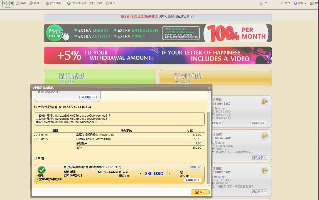The height and width of the screenshot is (200, 319).
Task: Click the 合计 total row label
Action: [79, 147]
